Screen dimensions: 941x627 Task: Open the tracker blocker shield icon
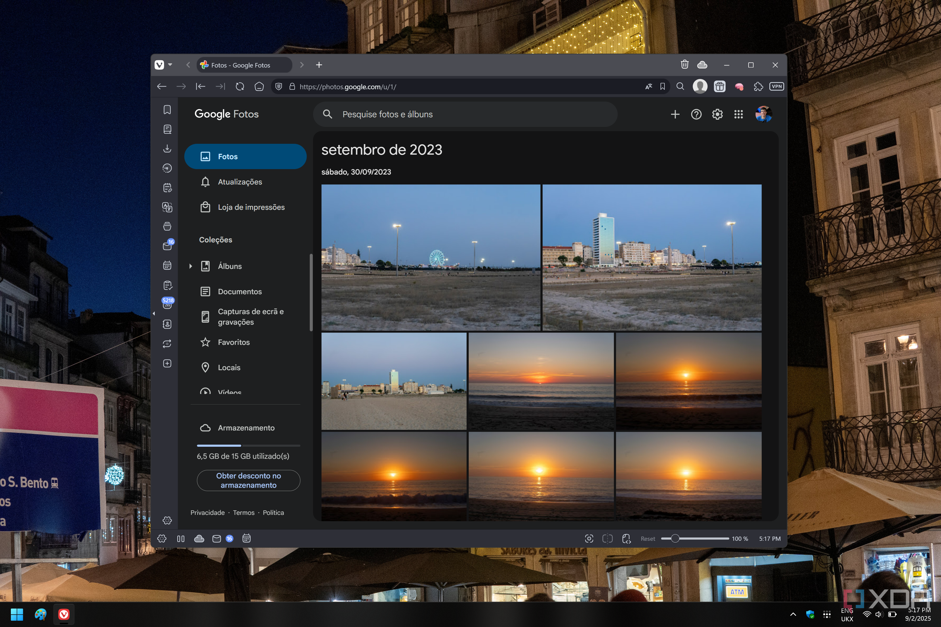tap(279, 87)
